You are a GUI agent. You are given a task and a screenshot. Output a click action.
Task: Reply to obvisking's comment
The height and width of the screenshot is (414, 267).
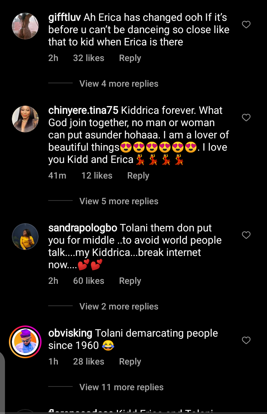pyautogui.click(x=130, y=362)
